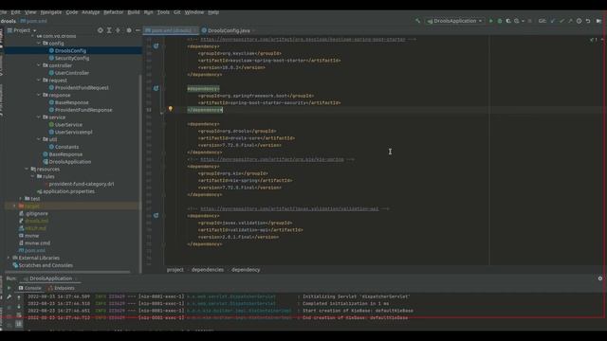Screen dimensions: 607x341
Task: Expand the test folder
Action: point(21,199)
